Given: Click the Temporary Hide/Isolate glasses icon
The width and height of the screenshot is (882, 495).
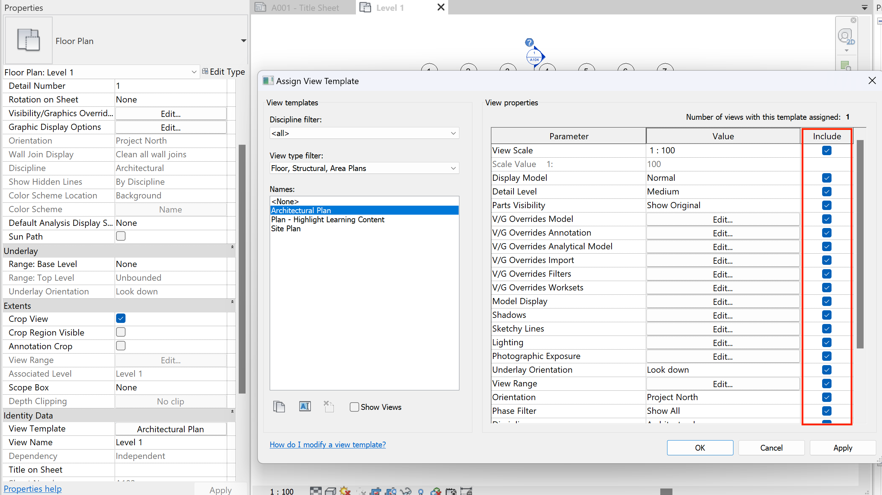Looking at the screenshot, I should tap(406, 491).
